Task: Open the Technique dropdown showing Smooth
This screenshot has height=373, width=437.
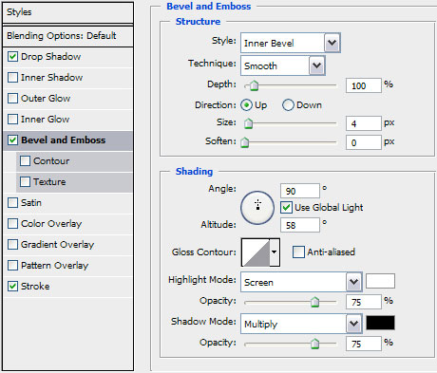Action: coord(283,65)
